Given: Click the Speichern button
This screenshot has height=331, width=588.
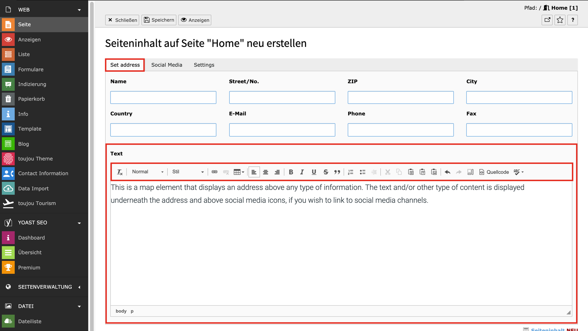Looking at the screenshot, I should [159, 20].
